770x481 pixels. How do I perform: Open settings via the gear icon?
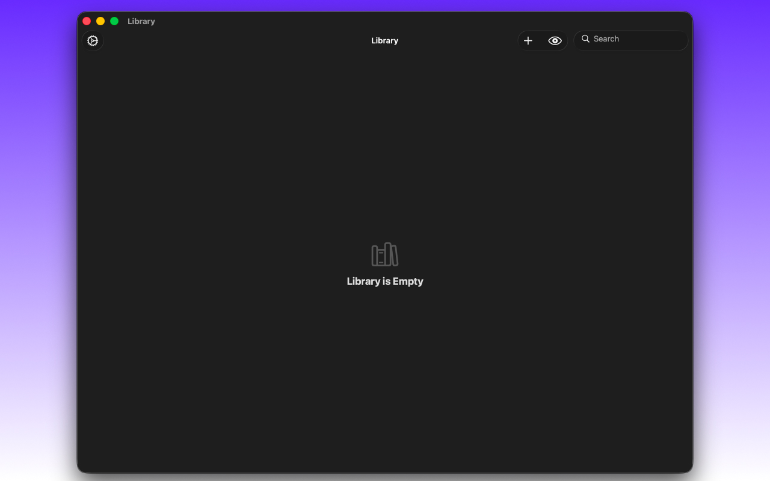point(93,41)
